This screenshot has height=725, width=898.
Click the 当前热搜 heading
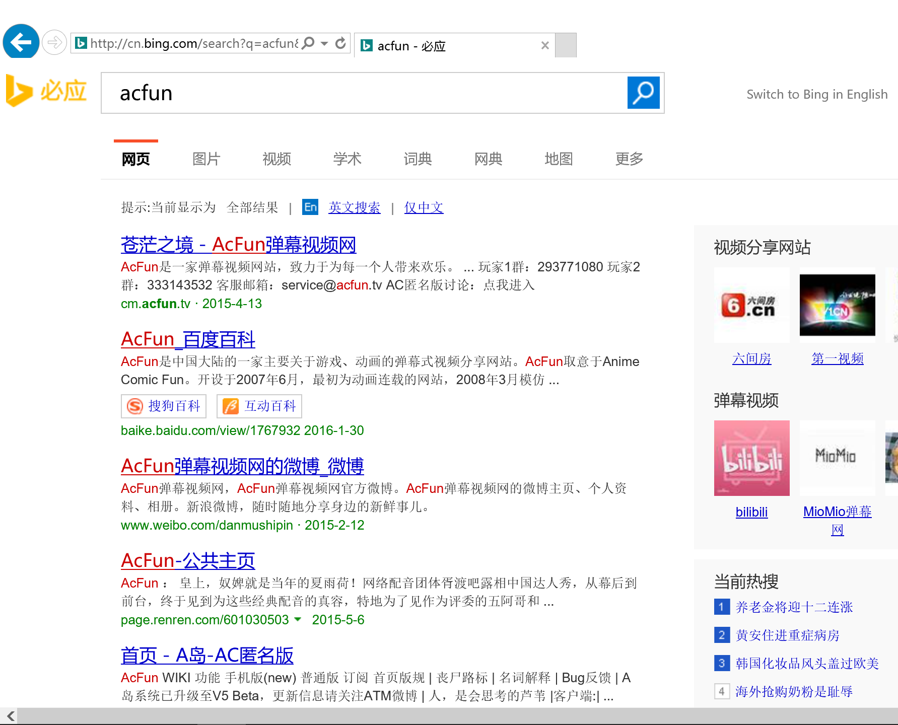746,582
